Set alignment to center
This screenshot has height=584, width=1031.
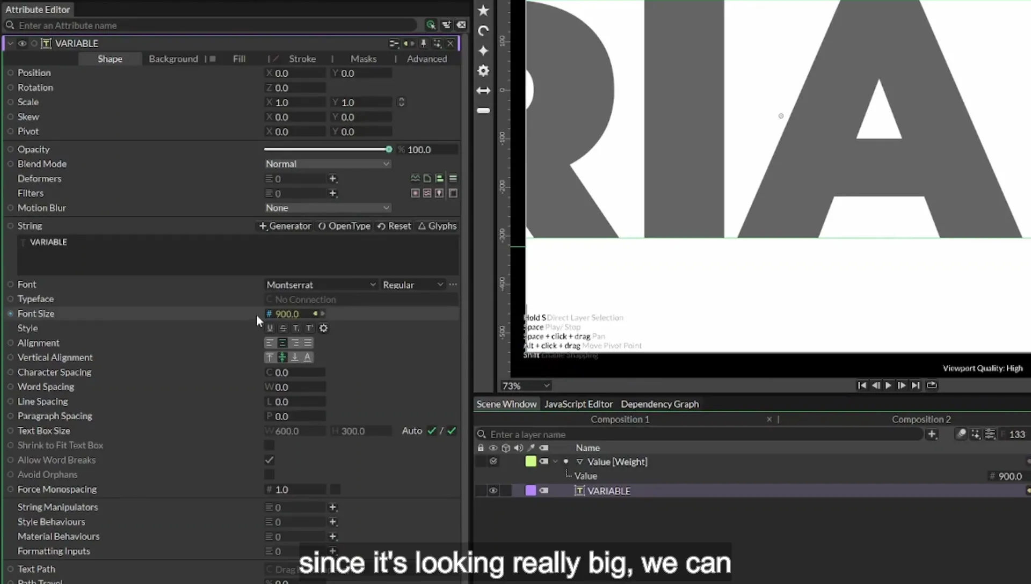coord(282,342)
